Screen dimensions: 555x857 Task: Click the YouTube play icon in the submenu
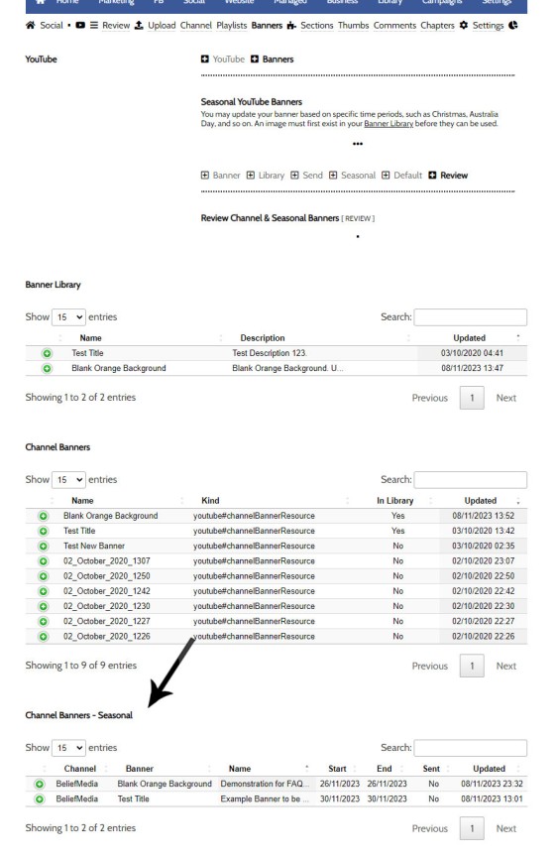80,25
